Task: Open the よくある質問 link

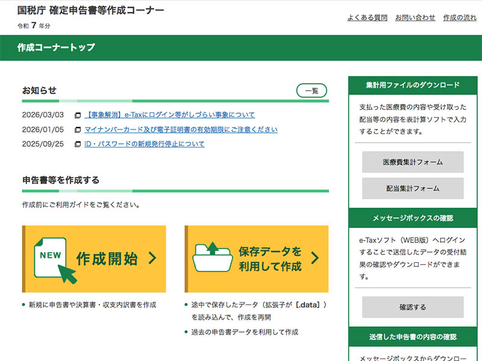Action: 368,17
